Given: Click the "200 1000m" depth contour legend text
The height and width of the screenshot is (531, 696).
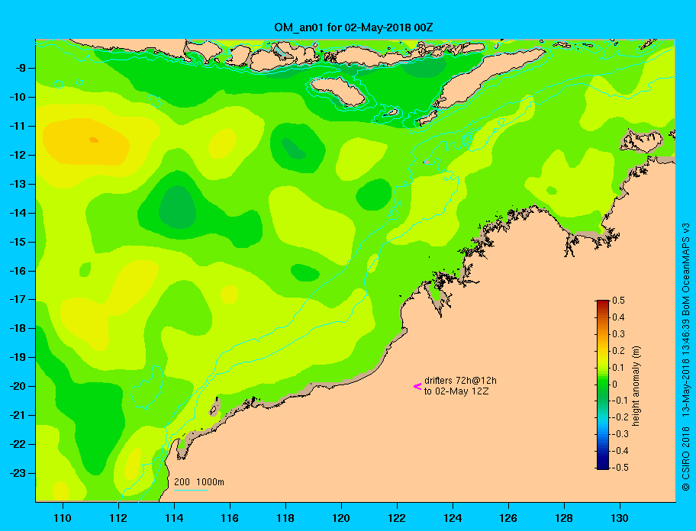Looking at the screenshot, I should 199,481.
